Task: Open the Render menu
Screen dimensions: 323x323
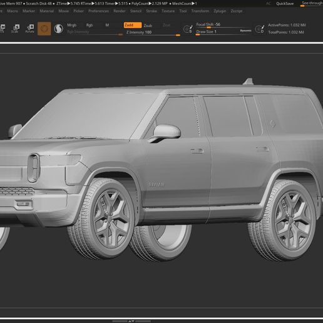Action: [120, 11]
